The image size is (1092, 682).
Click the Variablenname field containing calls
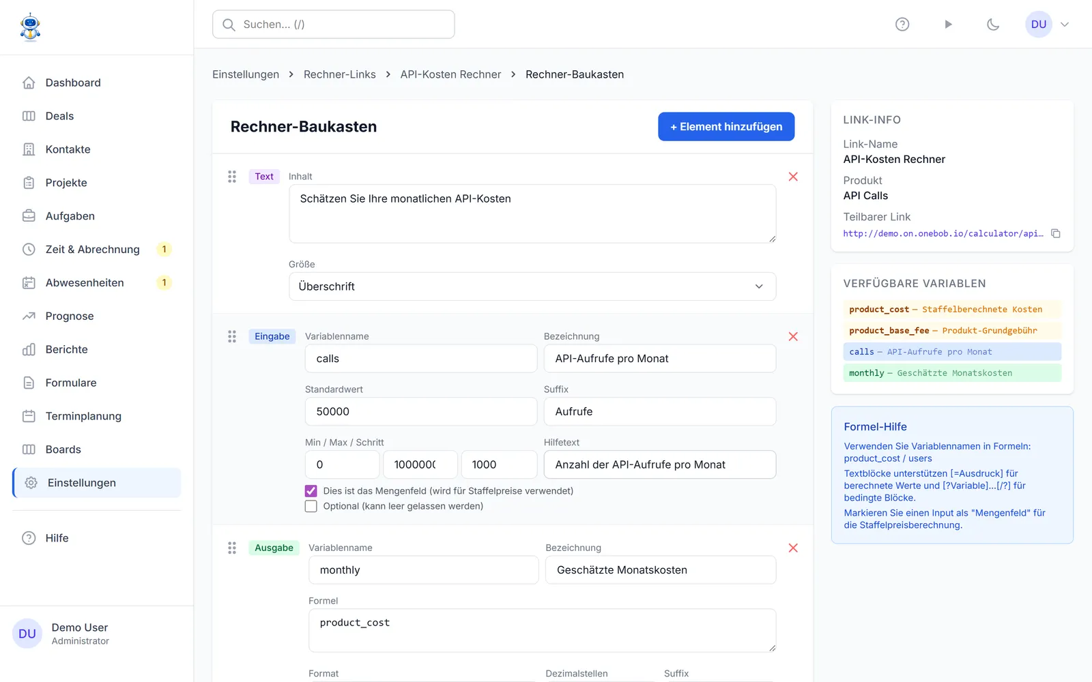(x=421, y=359)
